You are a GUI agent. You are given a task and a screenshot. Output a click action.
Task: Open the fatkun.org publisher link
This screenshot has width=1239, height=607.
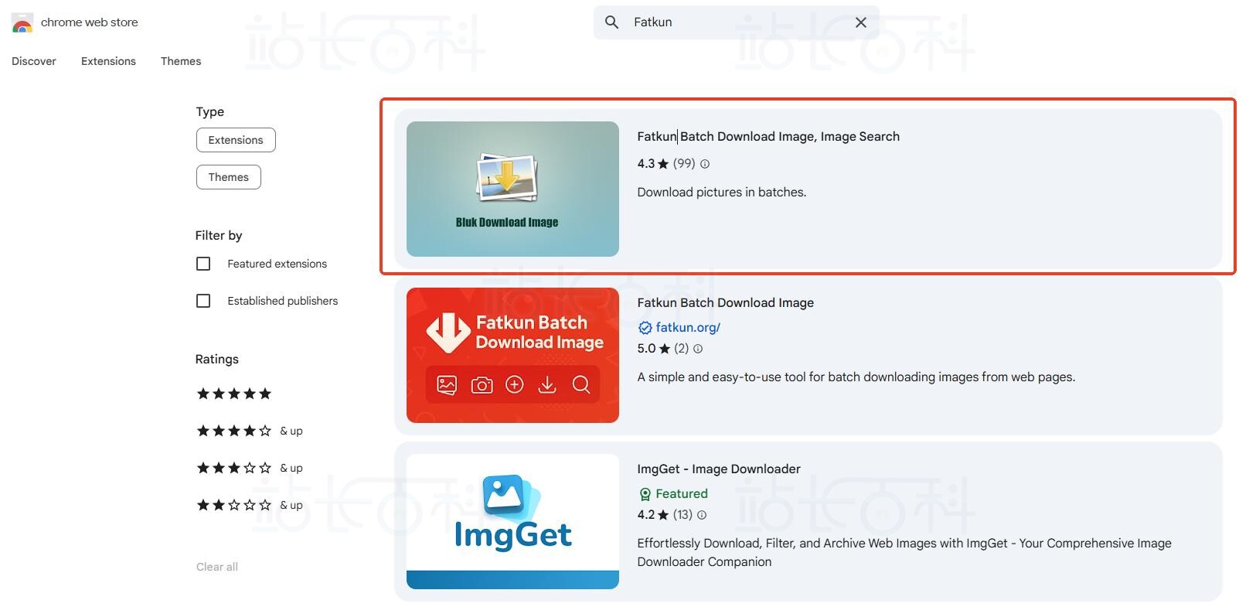[688, 328]
